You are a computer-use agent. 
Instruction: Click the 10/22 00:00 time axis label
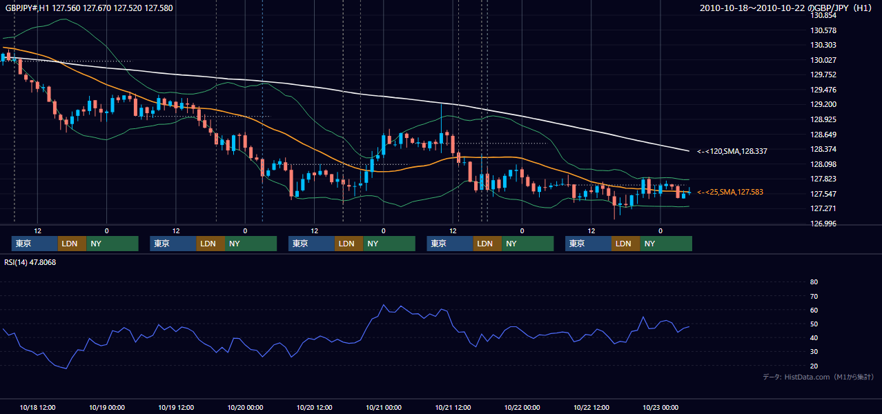[x=522, y=407]
